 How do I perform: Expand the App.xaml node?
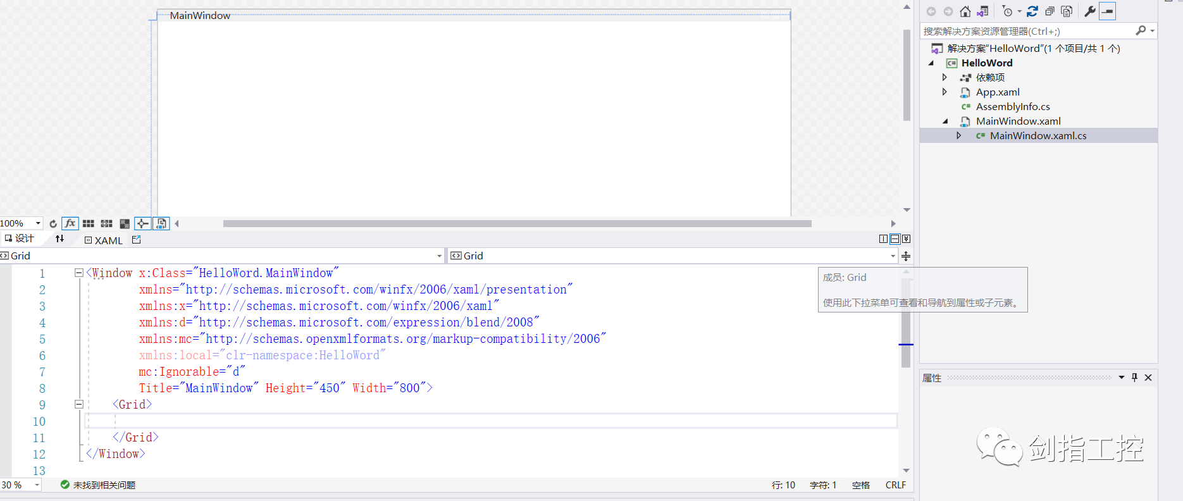(x=945, y=92)
